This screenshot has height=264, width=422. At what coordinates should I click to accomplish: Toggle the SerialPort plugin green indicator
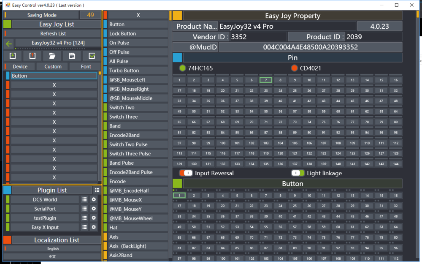click(8, 209)
